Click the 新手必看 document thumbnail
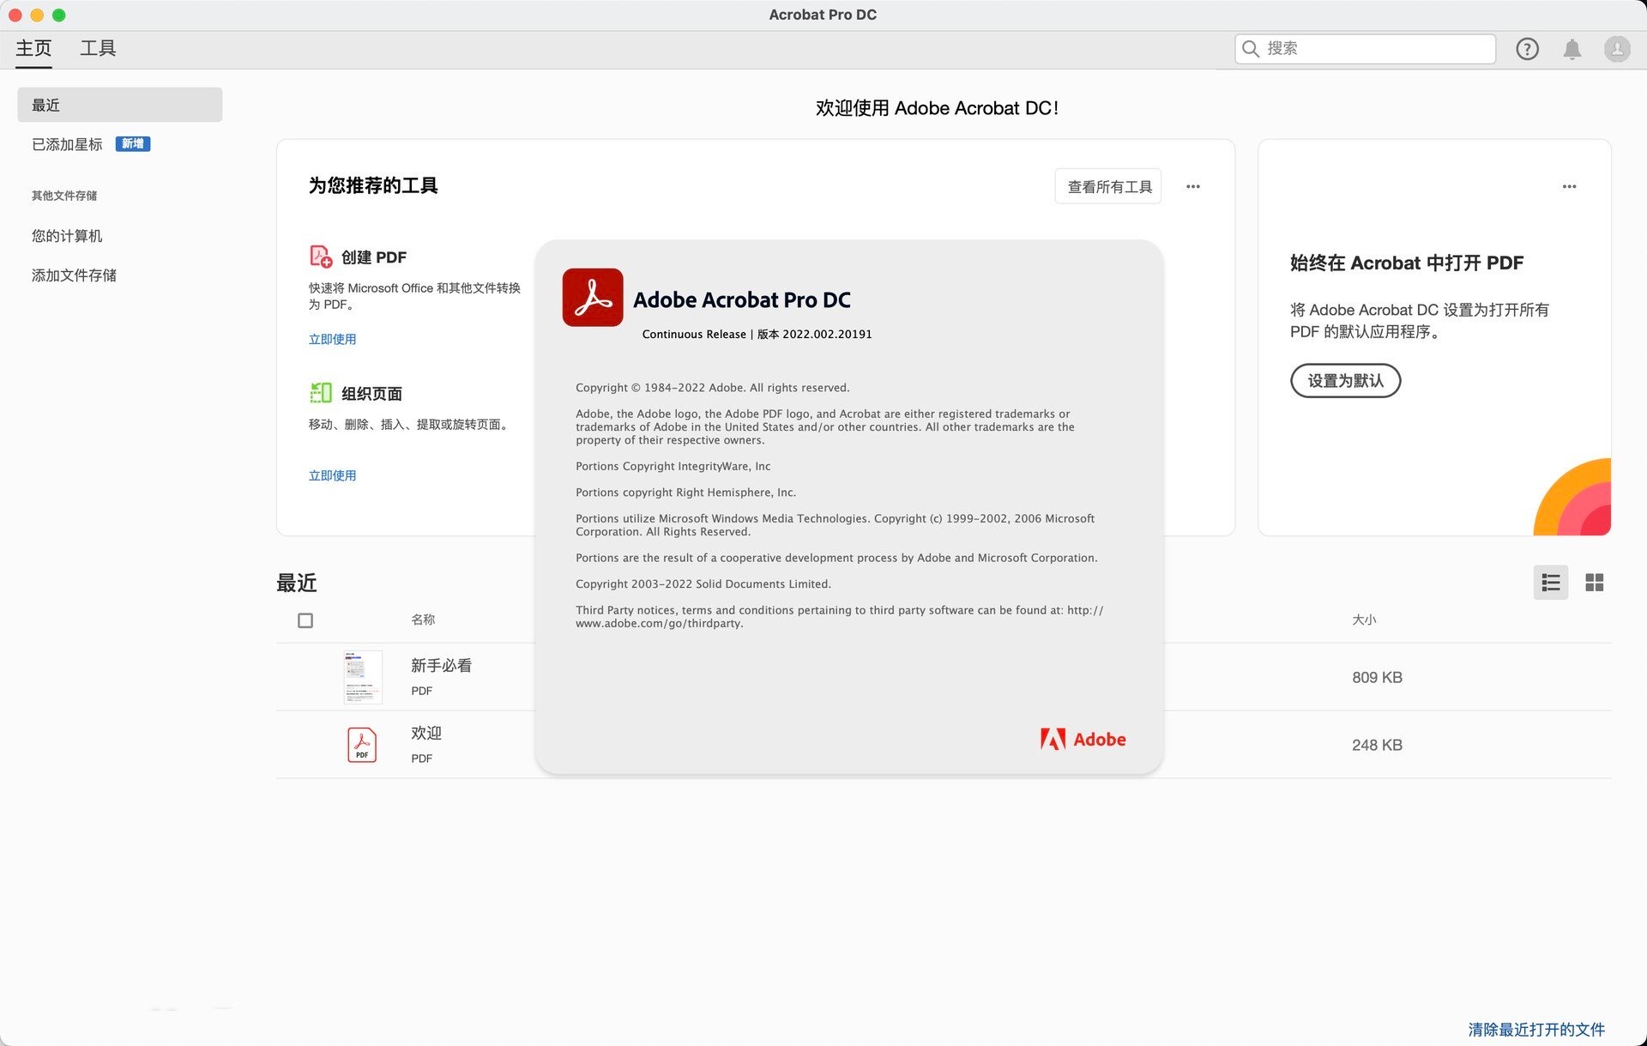1647x1046 pixels. coord(362,677)
